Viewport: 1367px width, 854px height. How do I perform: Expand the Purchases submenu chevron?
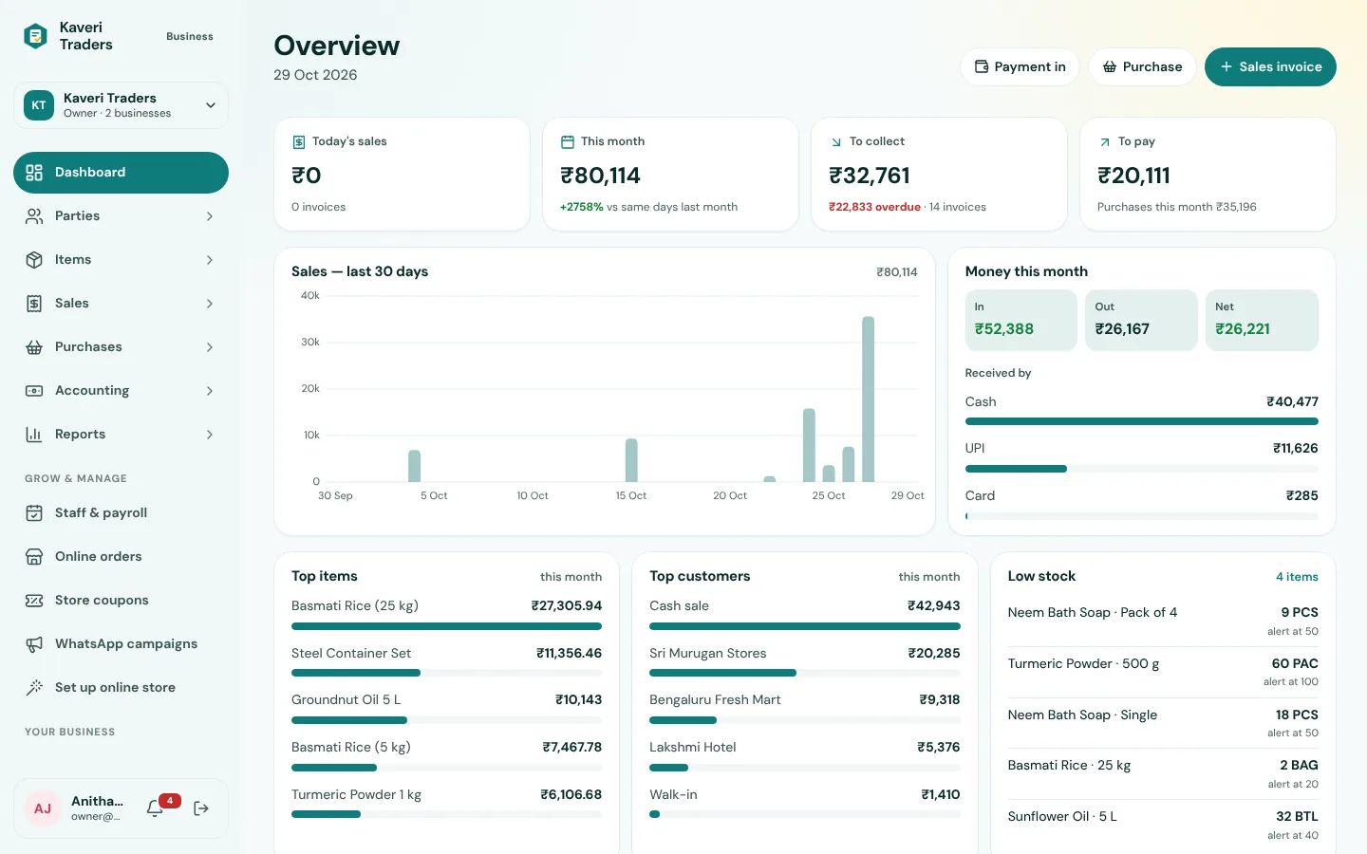(210, 347)
